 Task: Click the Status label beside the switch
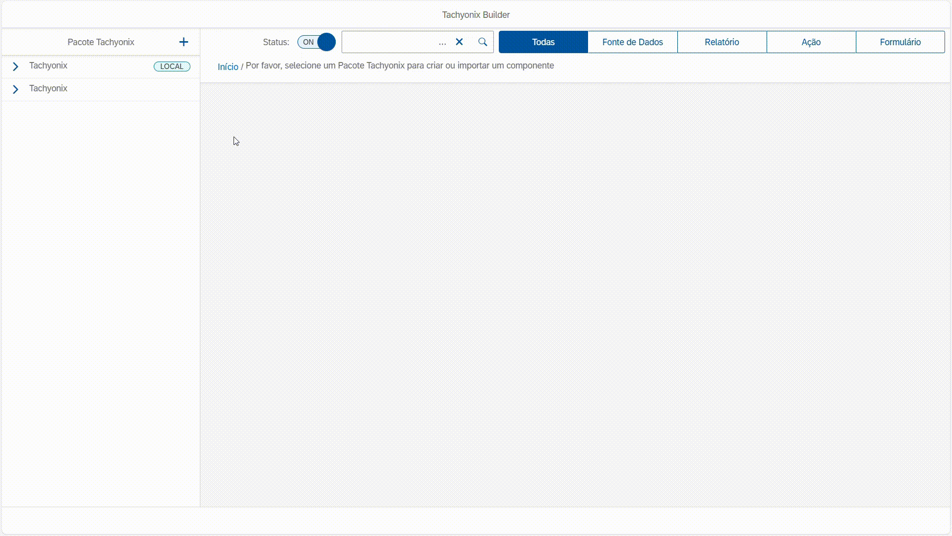tap(276, 42)
